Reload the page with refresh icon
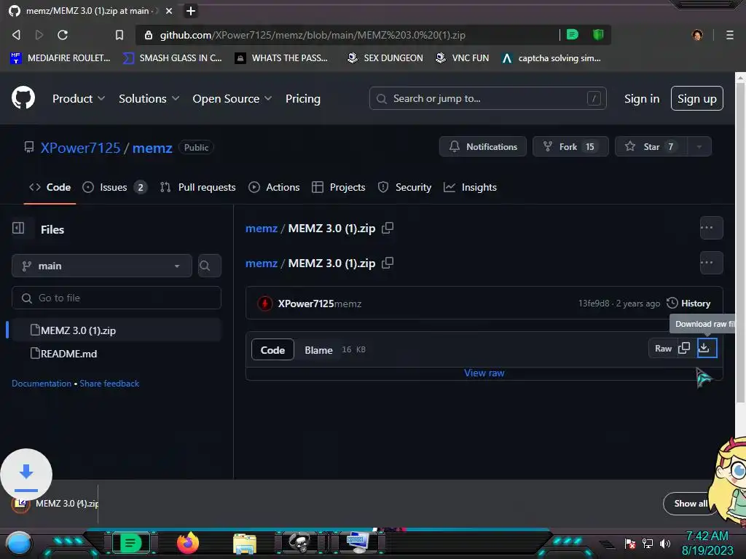746x559 pixels. click(x=63, y=35)
